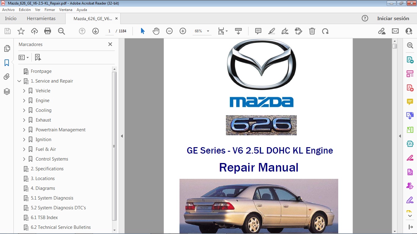The width and height of the screenshot is (417, 234).
Task: Expand the Engine bookmark
Action: 24,101
